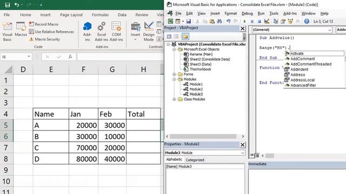Image resolution: width=346 pixels, height=194 pixels.
Task: Click the Reset stop icon
Action: coord(259,22)
